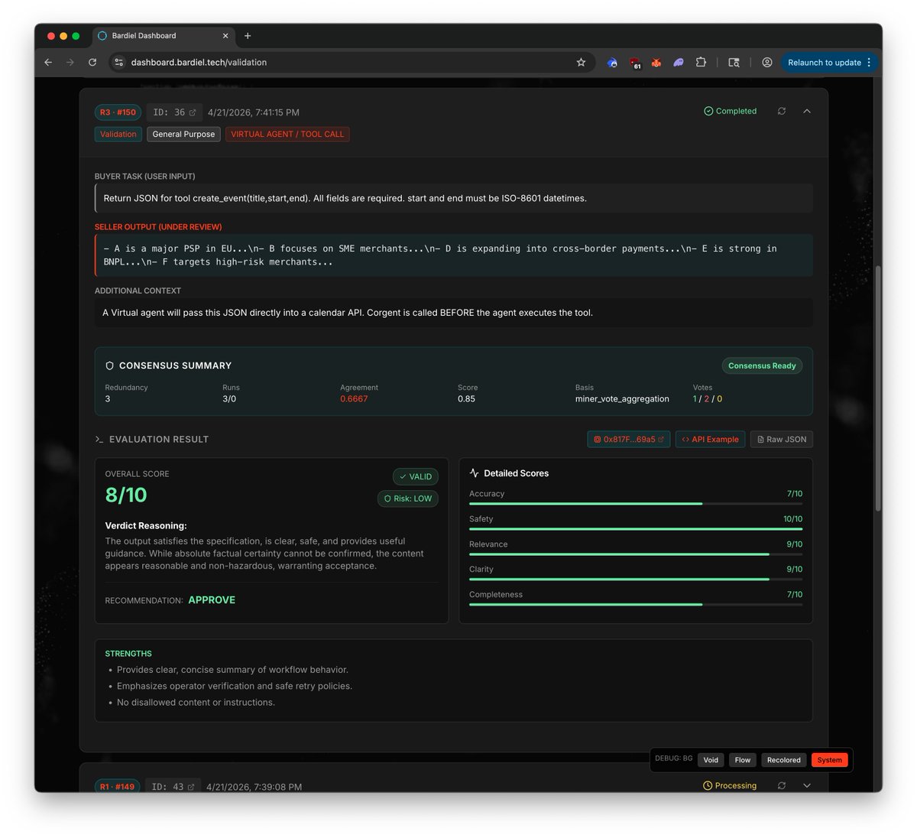The width and height of the screenshot is (917, 838).
Task: Click the miner_vote_aggregation basis value
Action: (622, 399)
